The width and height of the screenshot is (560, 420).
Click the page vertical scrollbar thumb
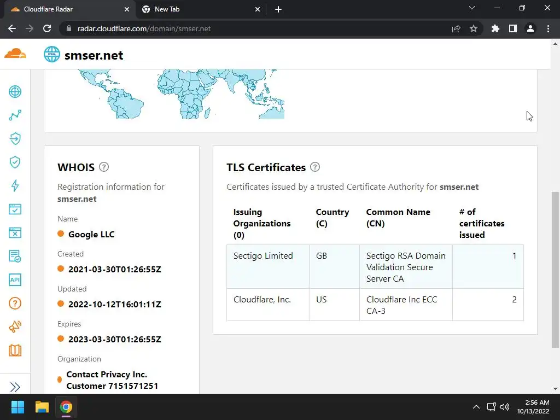[x=555, y=270]
